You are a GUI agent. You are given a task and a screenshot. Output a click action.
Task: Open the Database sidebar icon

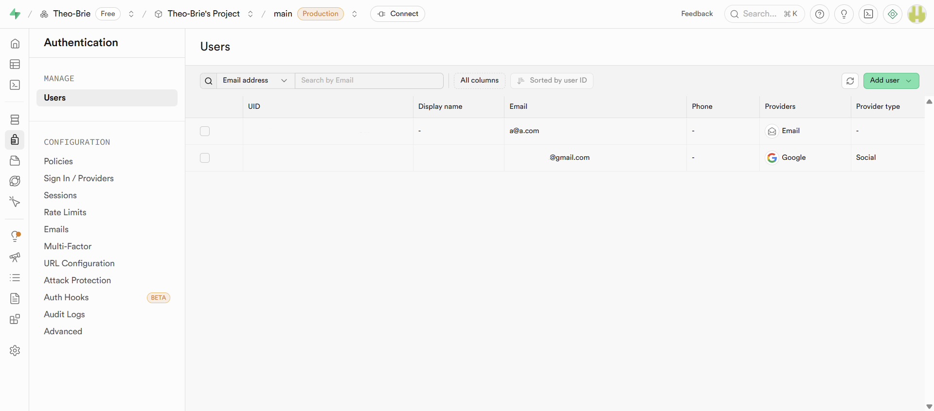coord(15,120)
